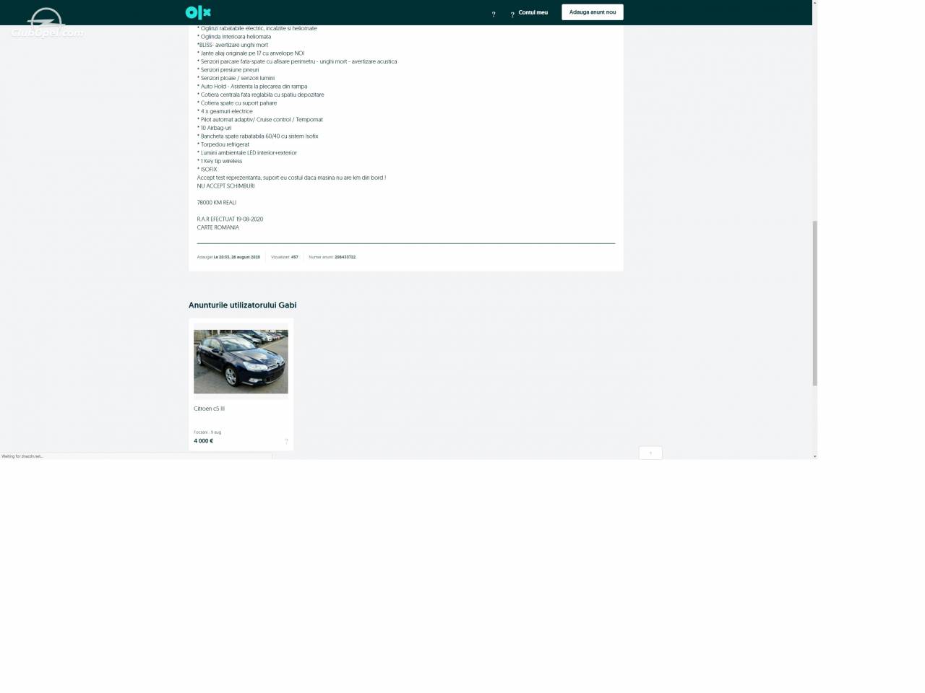925x693 pixels.
Task: Click the 'CARTE ROMANIA' text
Action: pyautogui.click(x=218, y=227)
